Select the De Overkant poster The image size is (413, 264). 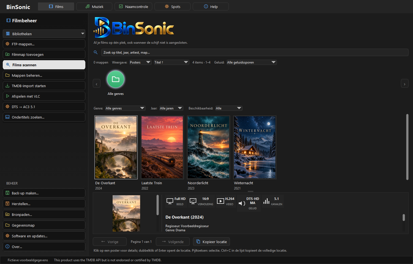(x=116, y=147)
